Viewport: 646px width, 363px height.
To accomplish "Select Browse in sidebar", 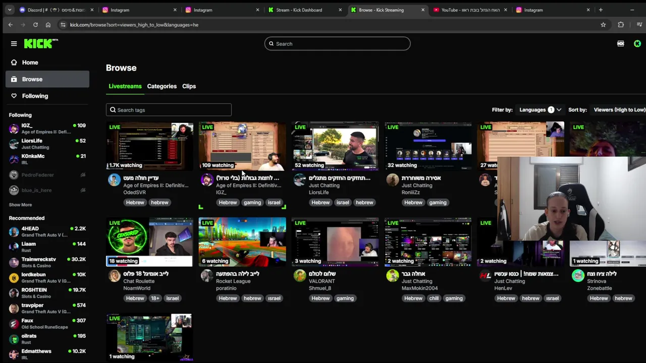I will (x=47, y=79).
